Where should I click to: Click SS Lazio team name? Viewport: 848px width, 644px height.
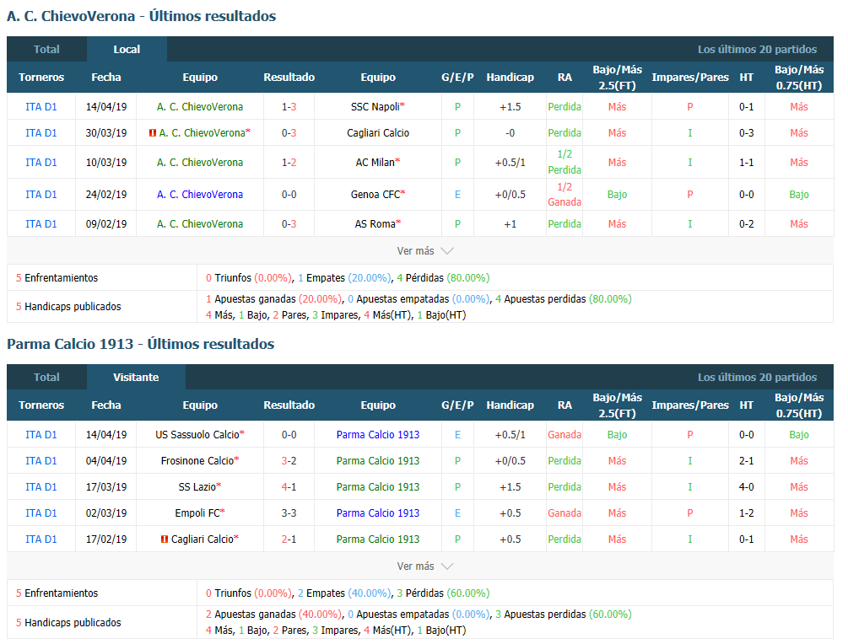click(197, 486)
